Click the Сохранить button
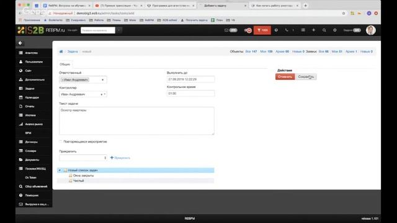Viewport: 397px width, 223px height. [x=306, y=77]
